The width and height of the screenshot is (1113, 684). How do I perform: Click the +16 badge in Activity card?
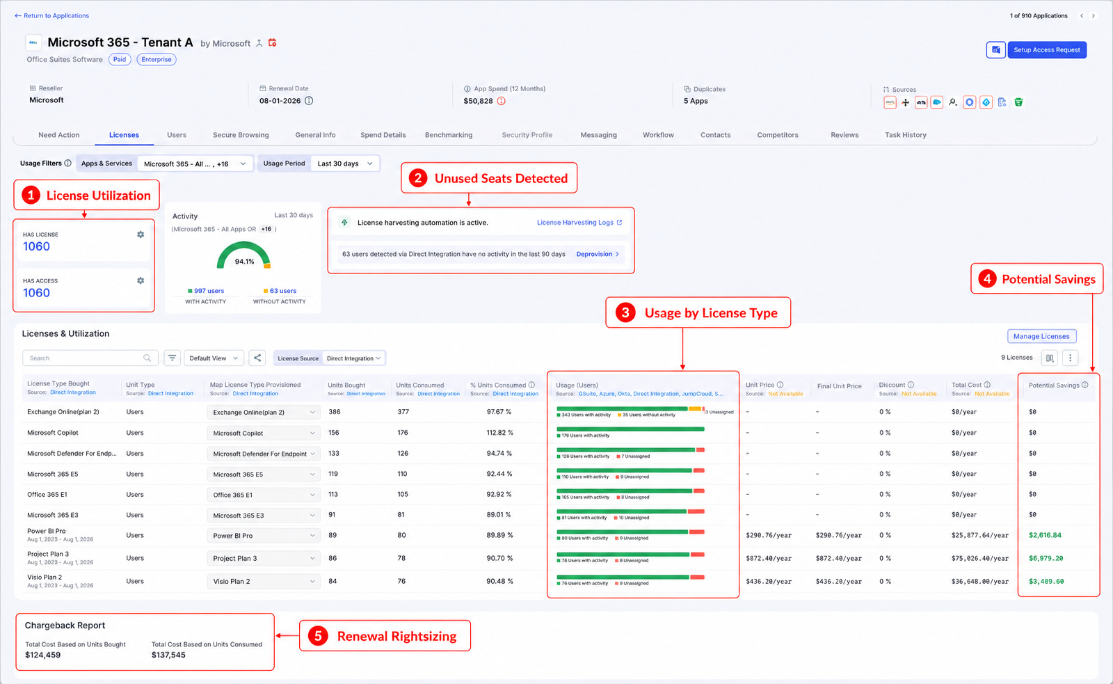[x=266, y=229]
